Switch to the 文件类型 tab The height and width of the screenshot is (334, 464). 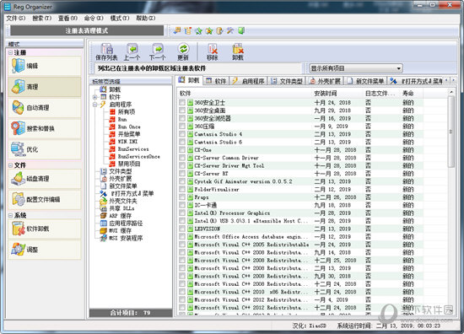287,81
